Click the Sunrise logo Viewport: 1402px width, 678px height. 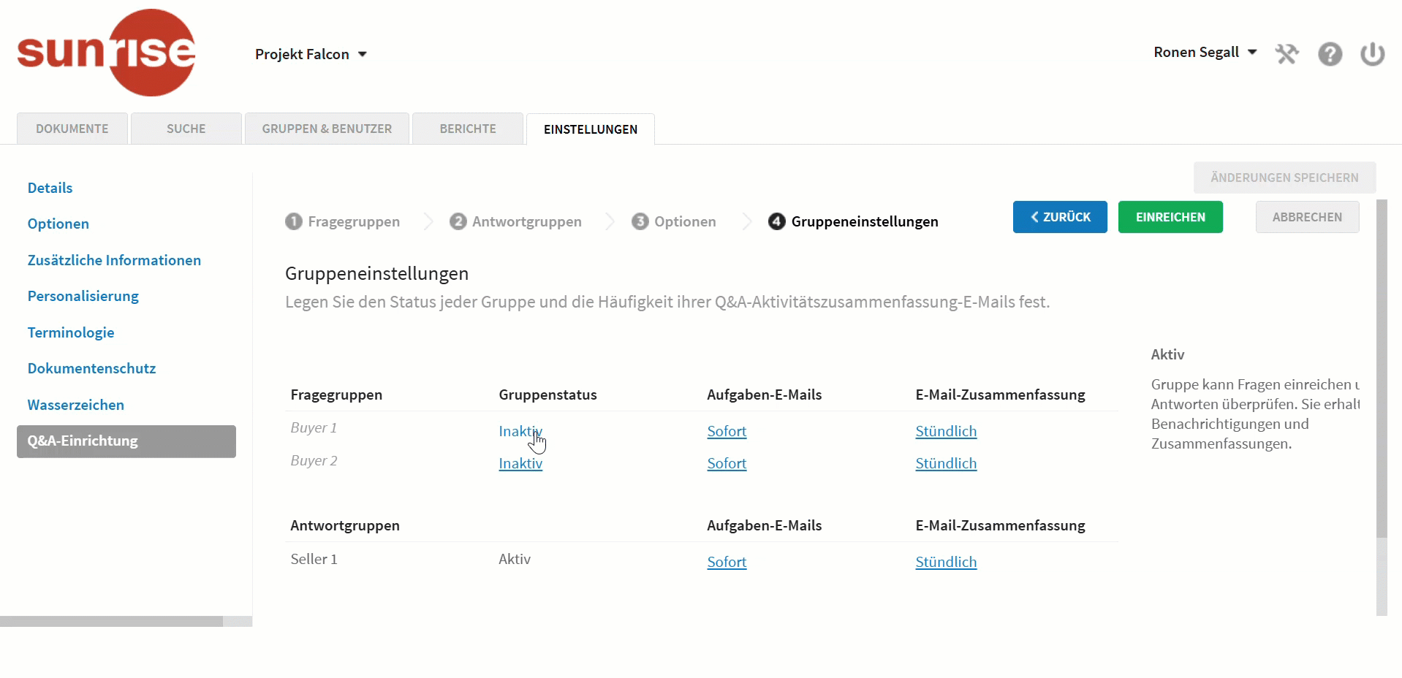[107, 53]
